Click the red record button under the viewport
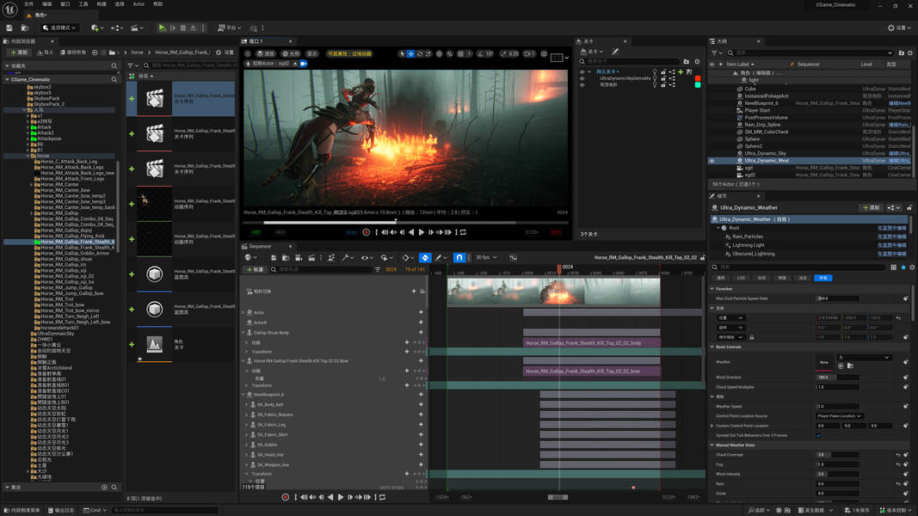 pyautogui.click(x=367, y=232)
